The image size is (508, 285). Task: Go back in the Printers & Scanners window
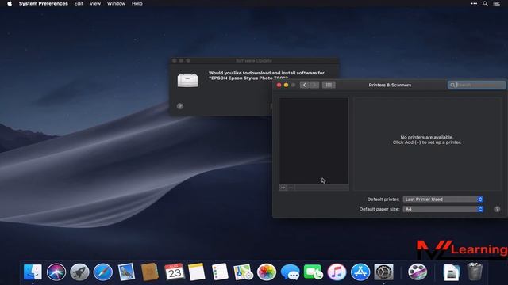304,85
